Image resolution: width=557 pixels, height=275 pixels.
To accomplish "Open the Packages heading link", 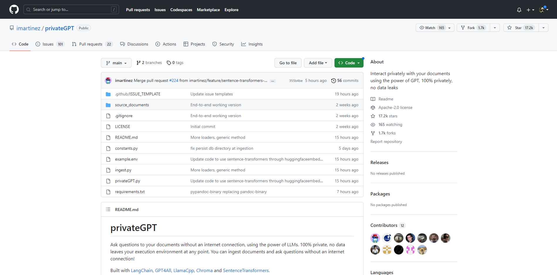I will click(380, 194).
